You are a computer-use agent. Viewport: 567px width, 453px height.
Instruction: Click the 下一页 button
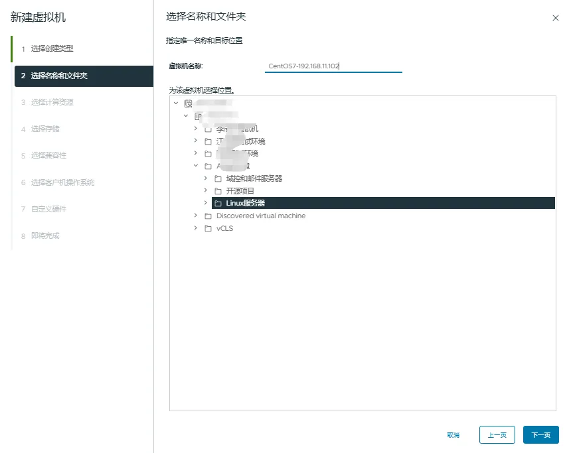click(541, 434)
